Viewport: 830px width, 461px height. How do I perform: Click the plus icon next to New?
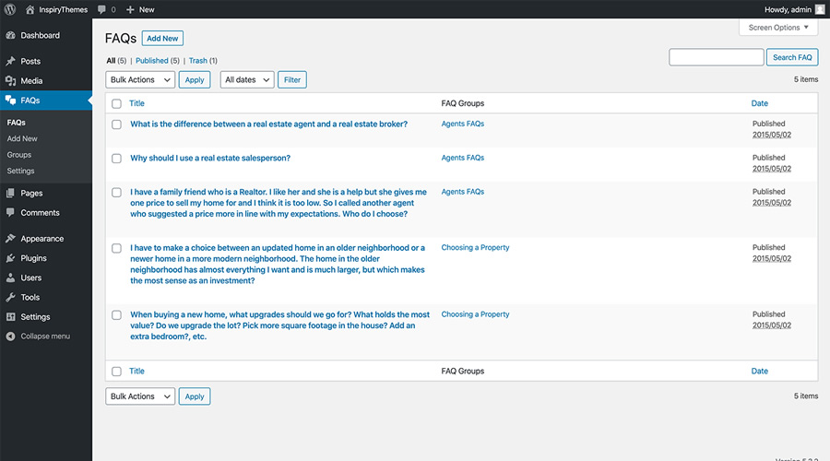click(x=130, y=9)
